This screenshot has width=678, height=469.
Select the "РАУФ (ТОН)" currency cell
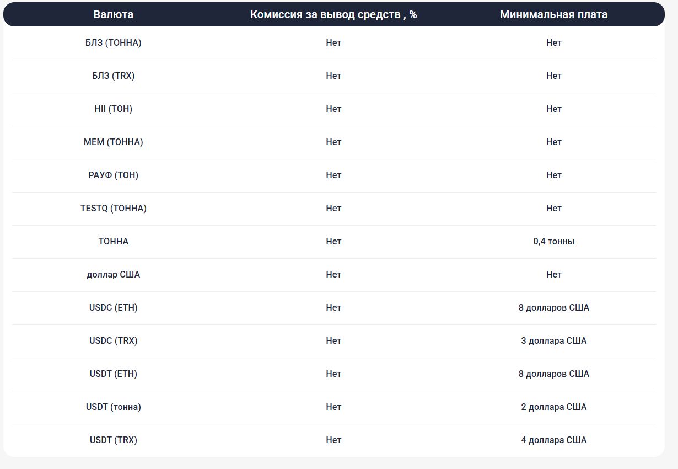(113, 175)
